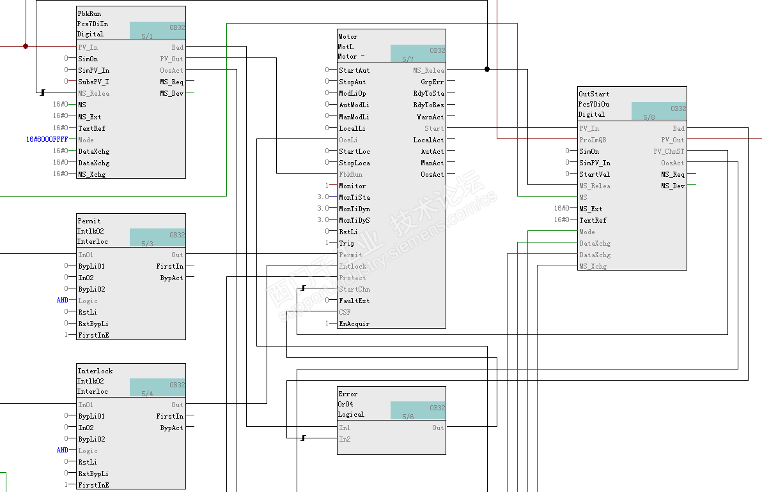Click FirstIn output on Permit block
This screenshot has height=492, width=762.
[169, 266]
